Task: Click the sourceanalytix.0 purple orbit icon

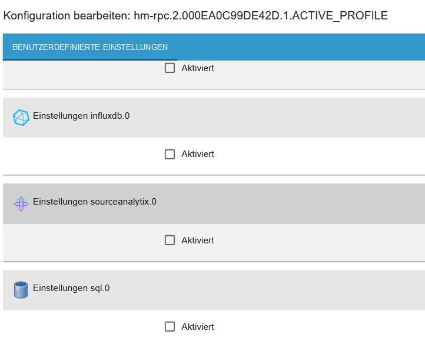Action: 21,204
